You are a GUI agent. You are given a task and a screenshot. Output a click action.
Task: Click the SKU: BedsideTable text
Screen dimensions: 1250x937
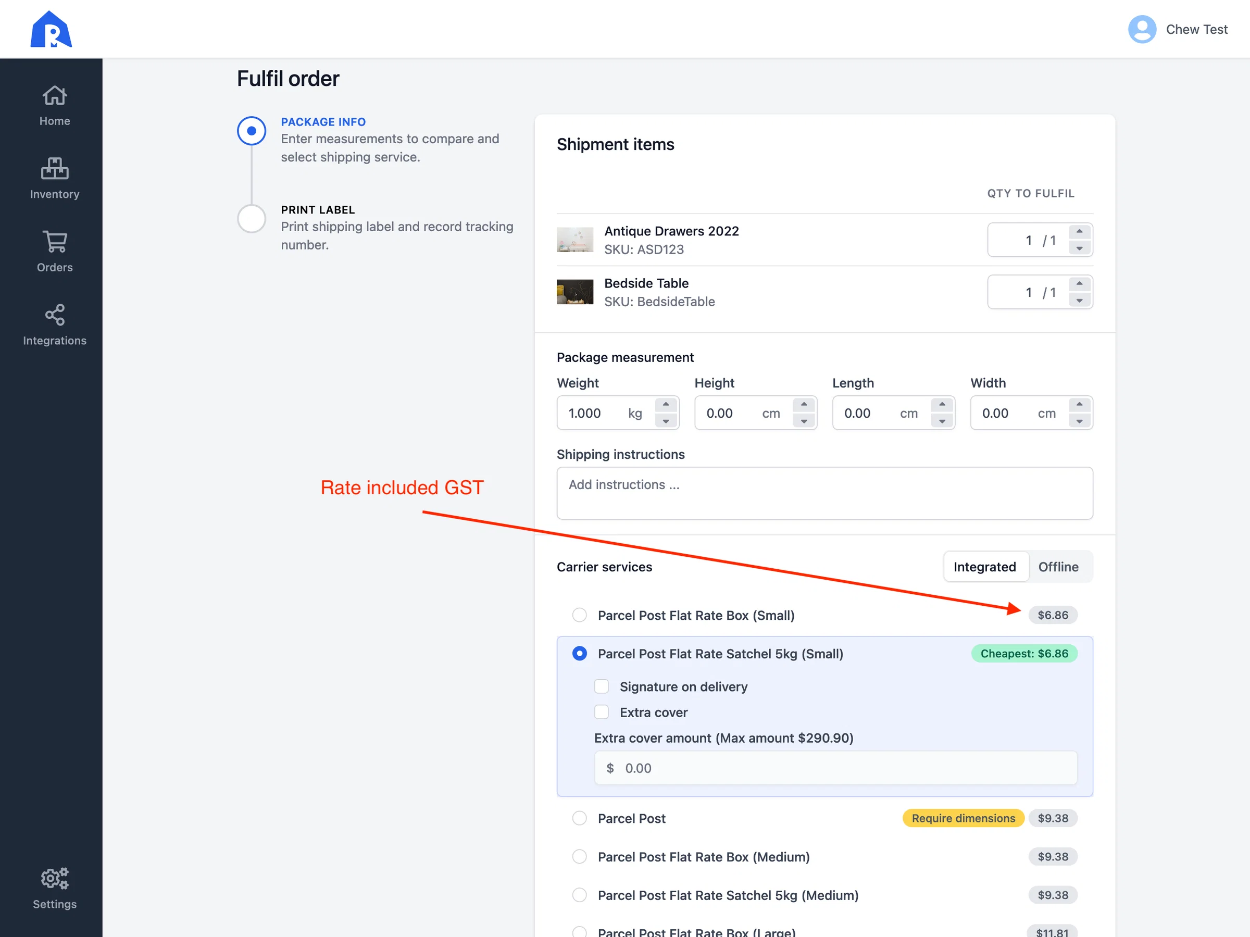pos(659,301)
